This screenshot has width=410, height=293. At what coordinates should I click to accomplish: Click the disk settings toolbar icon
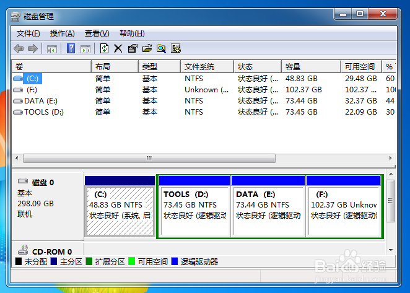click(x=176, y=48)
